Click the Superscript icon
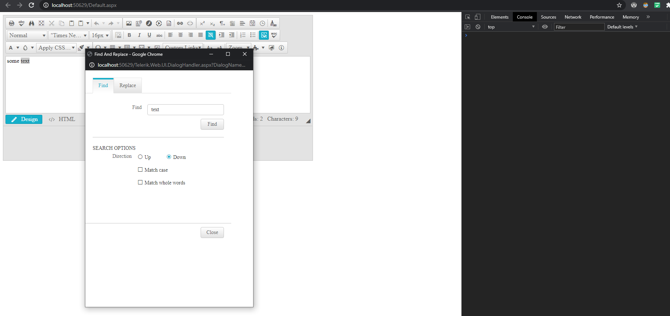The height and width of the screenshot is (316, 670). point(202,23)
